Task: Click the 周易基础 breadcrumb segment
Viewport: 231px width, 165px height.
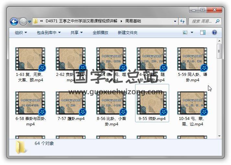Action: point(133,21)
